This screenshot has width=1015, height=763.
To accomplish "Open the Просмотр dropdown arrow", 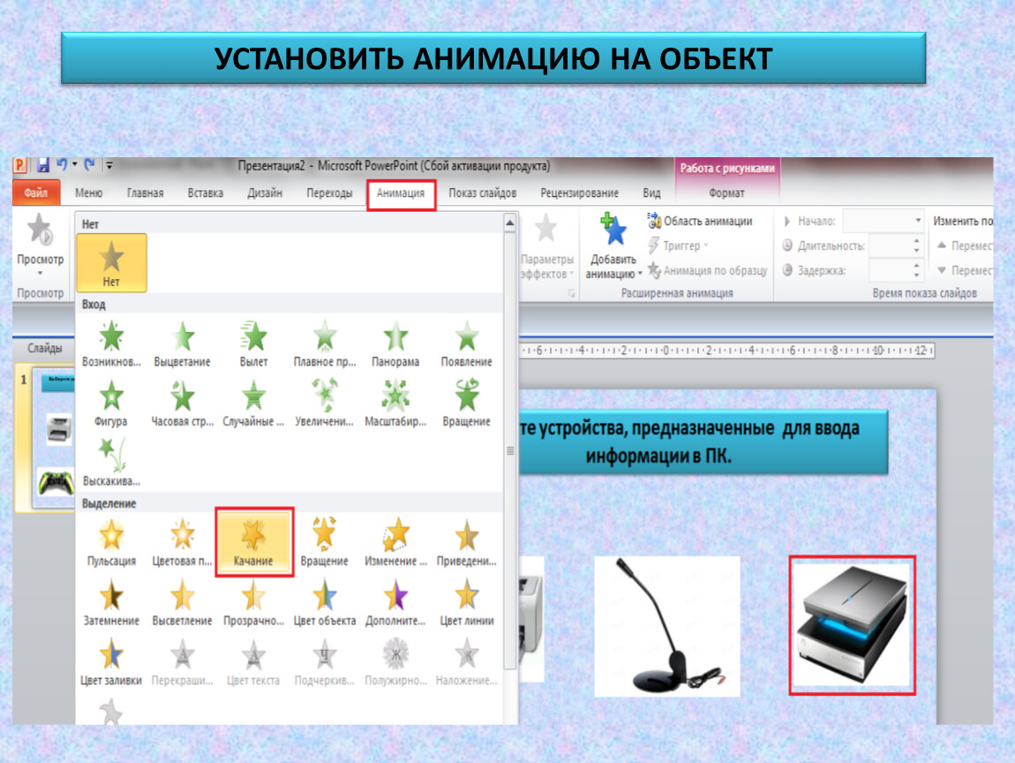I will (40, 275).
